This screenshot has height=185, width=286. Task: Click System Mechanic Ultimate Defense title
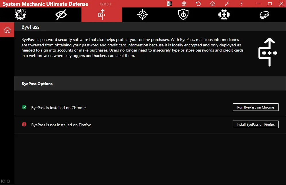point(45,4)
